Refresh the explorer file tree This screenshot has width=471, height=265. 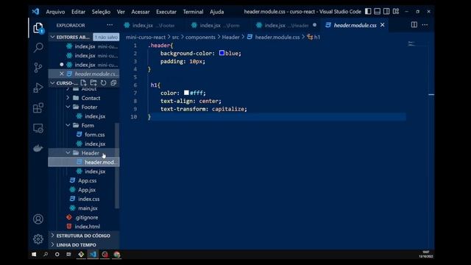[103, 82]
